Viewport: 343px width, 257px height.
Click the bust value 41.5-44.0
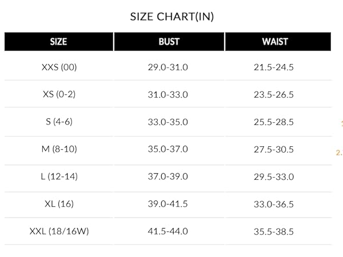point(167,231)
